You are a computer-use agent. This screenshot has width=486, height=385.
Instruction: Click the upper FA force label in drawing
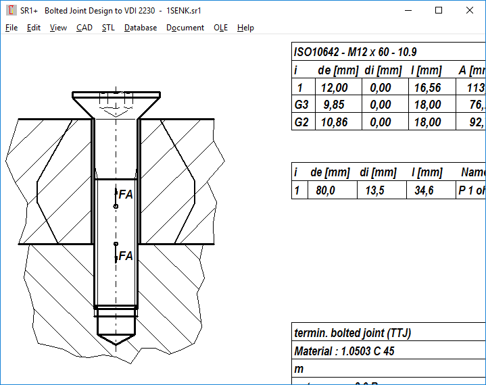click(x=126, y=195)
